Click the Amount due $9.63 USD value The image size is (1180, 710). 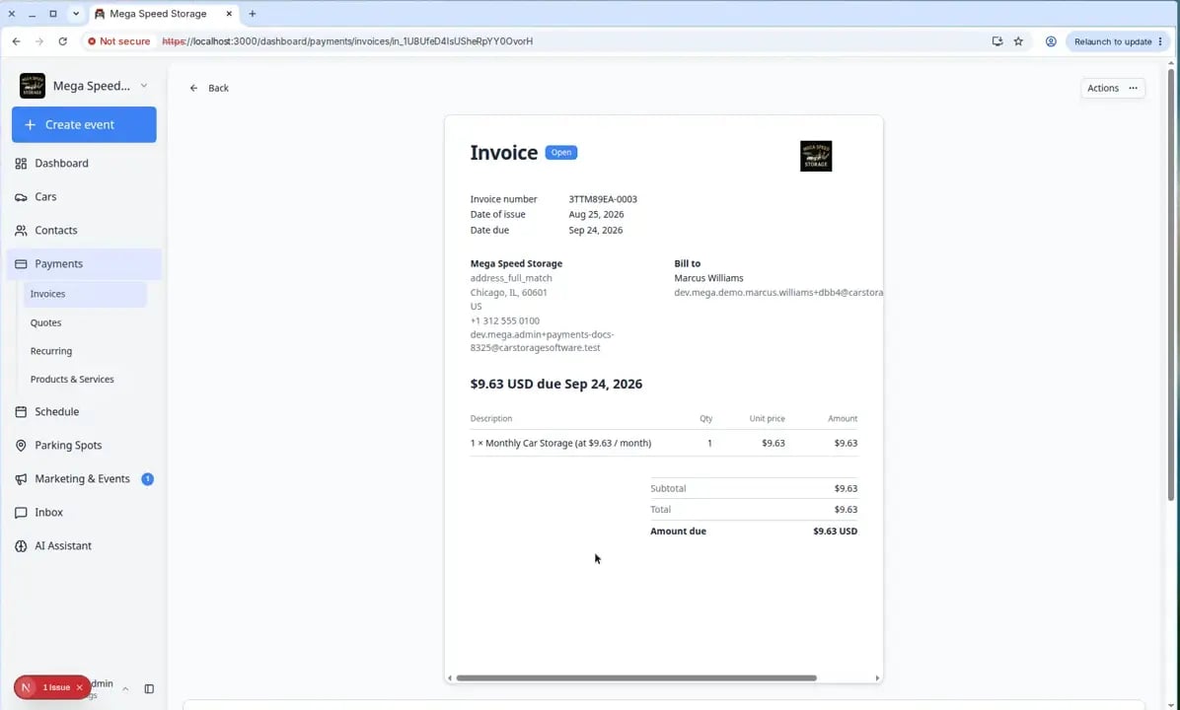coord(836,531)
